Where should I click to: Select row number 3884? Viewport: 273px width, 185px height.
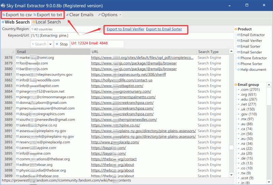[x=8, y=91]
